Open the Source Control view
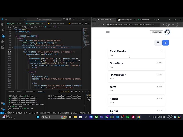 pyautogui.click(x=3, y=36)
